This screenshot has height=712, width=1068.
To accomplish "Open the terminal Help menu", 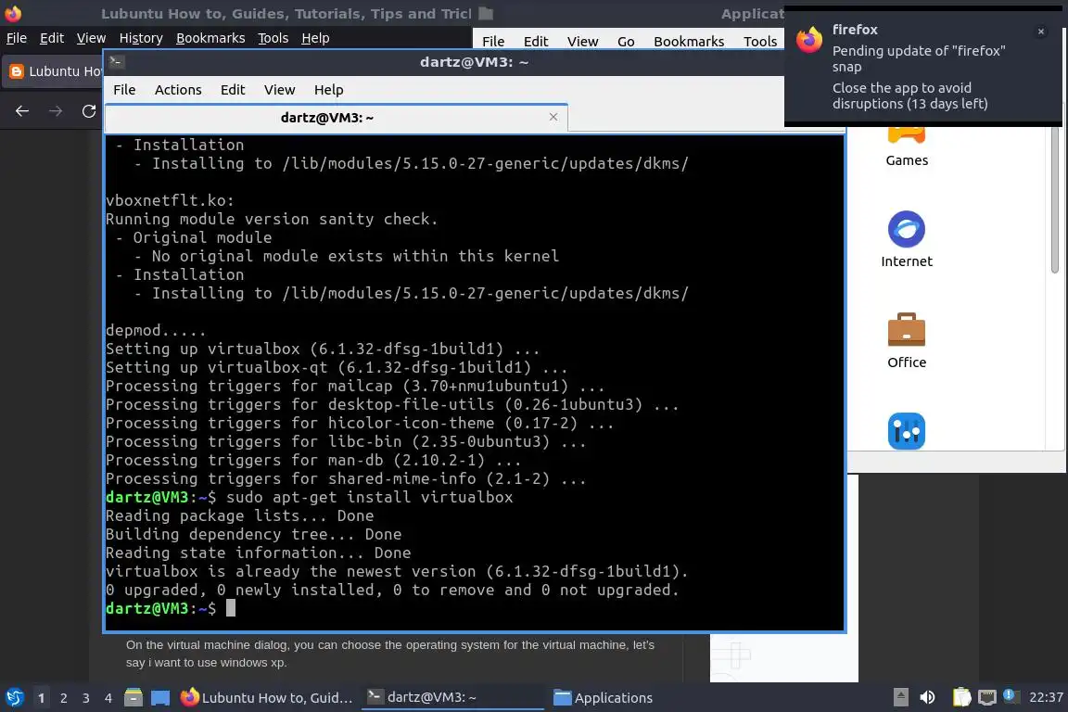I will click(x=328, y=90).
